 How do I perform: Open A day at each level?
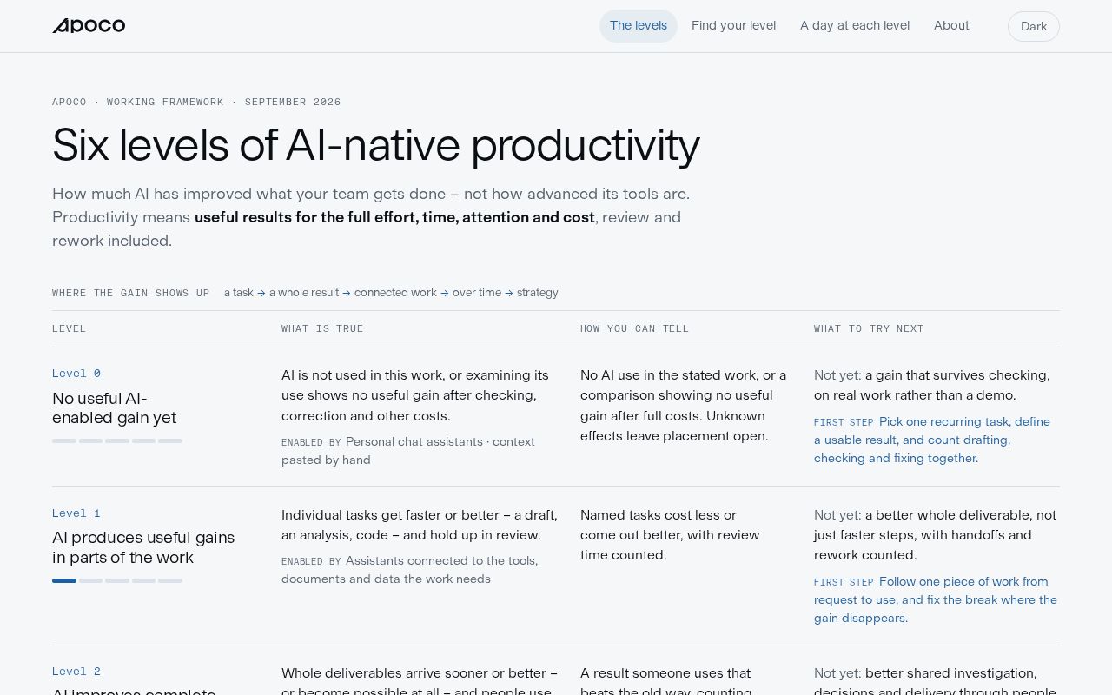click(855, 26)
